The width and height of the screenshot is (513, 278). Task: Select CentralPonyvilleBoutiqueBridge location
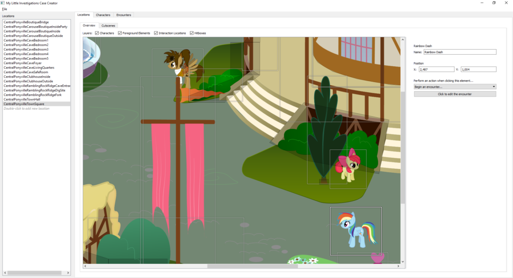coord(26,22)
